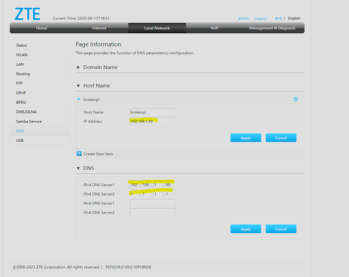This screenshot has width=349, height=277.
Task: Click the Host Name input field
Action: 152,112
